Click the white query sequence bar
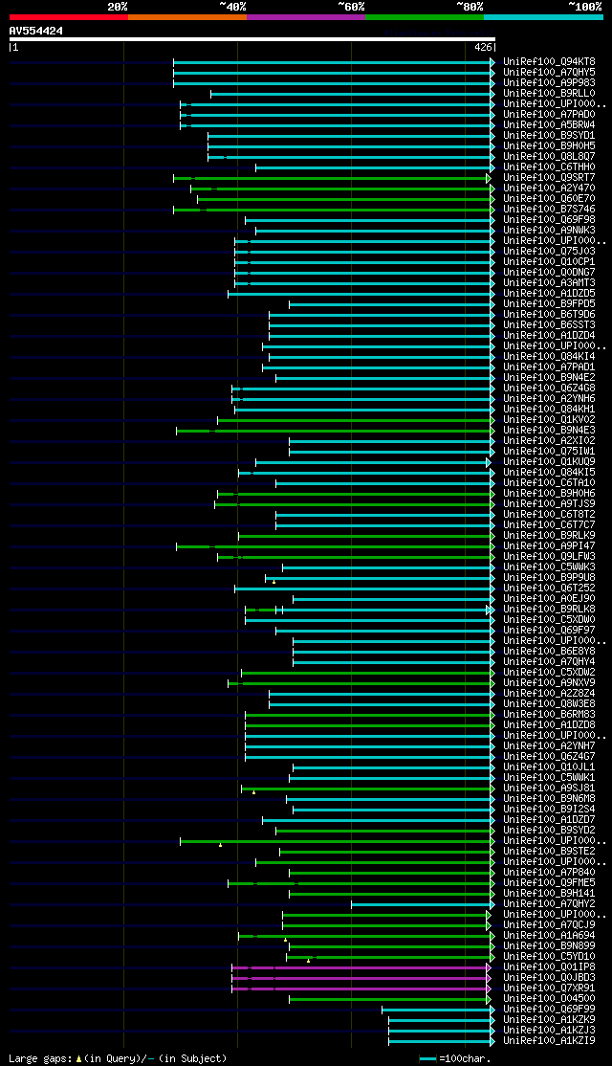This screenshot has width=612, height=1066. click(252, 39)
